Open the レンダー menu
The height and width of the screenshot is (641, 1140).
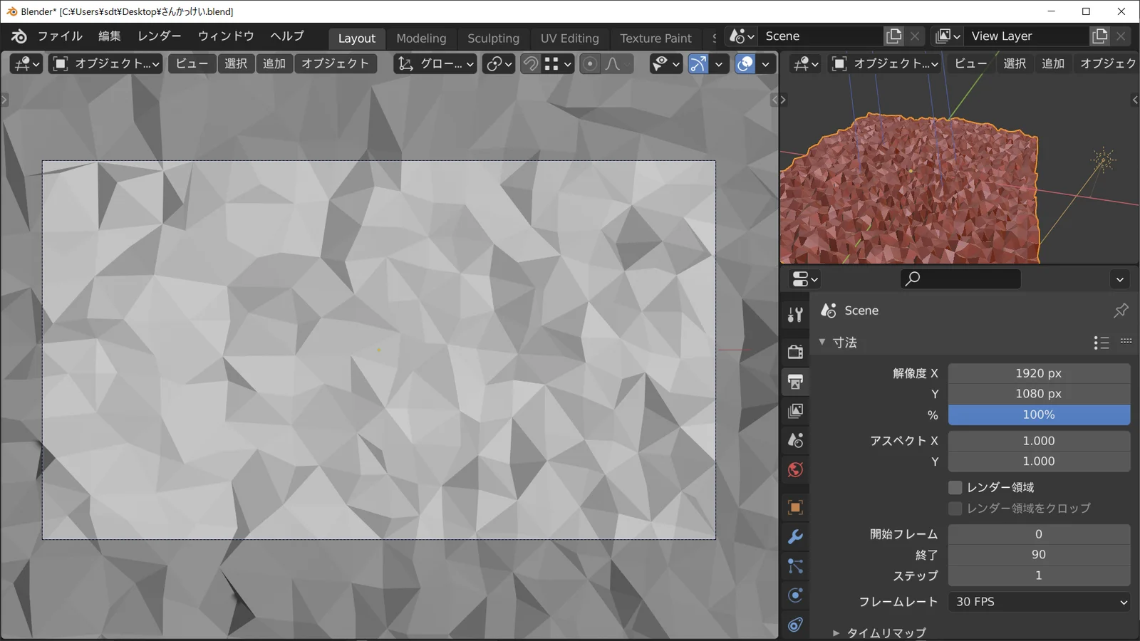tap(158, 36)
